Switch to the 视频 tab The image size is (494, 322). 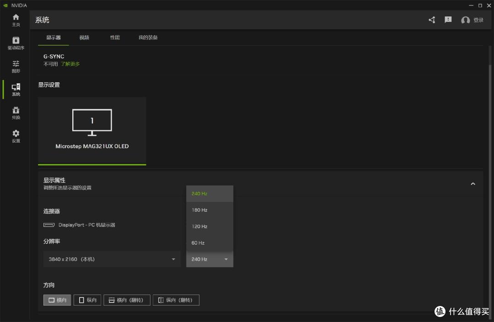pyautogui.click(x=84, y=38)
